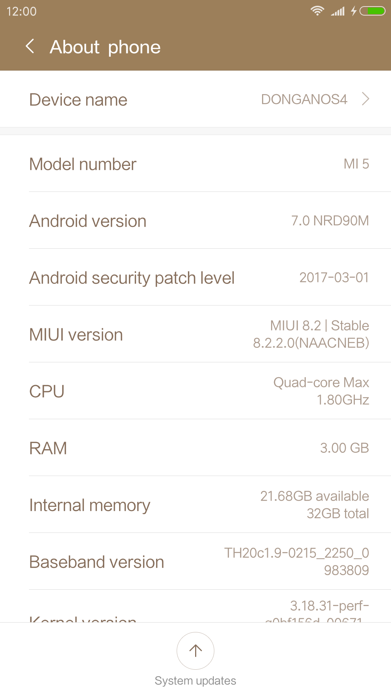
Task: Select Android security patch level
Action: (195, 277)
